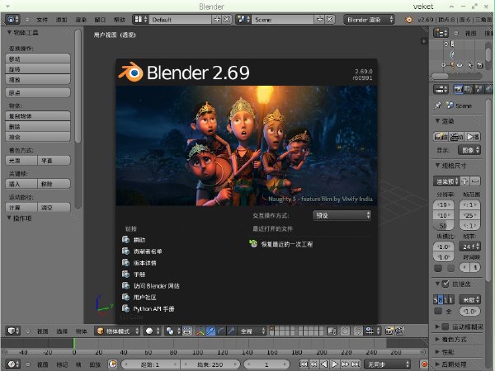Click the recover last session icon

[253, 243]
